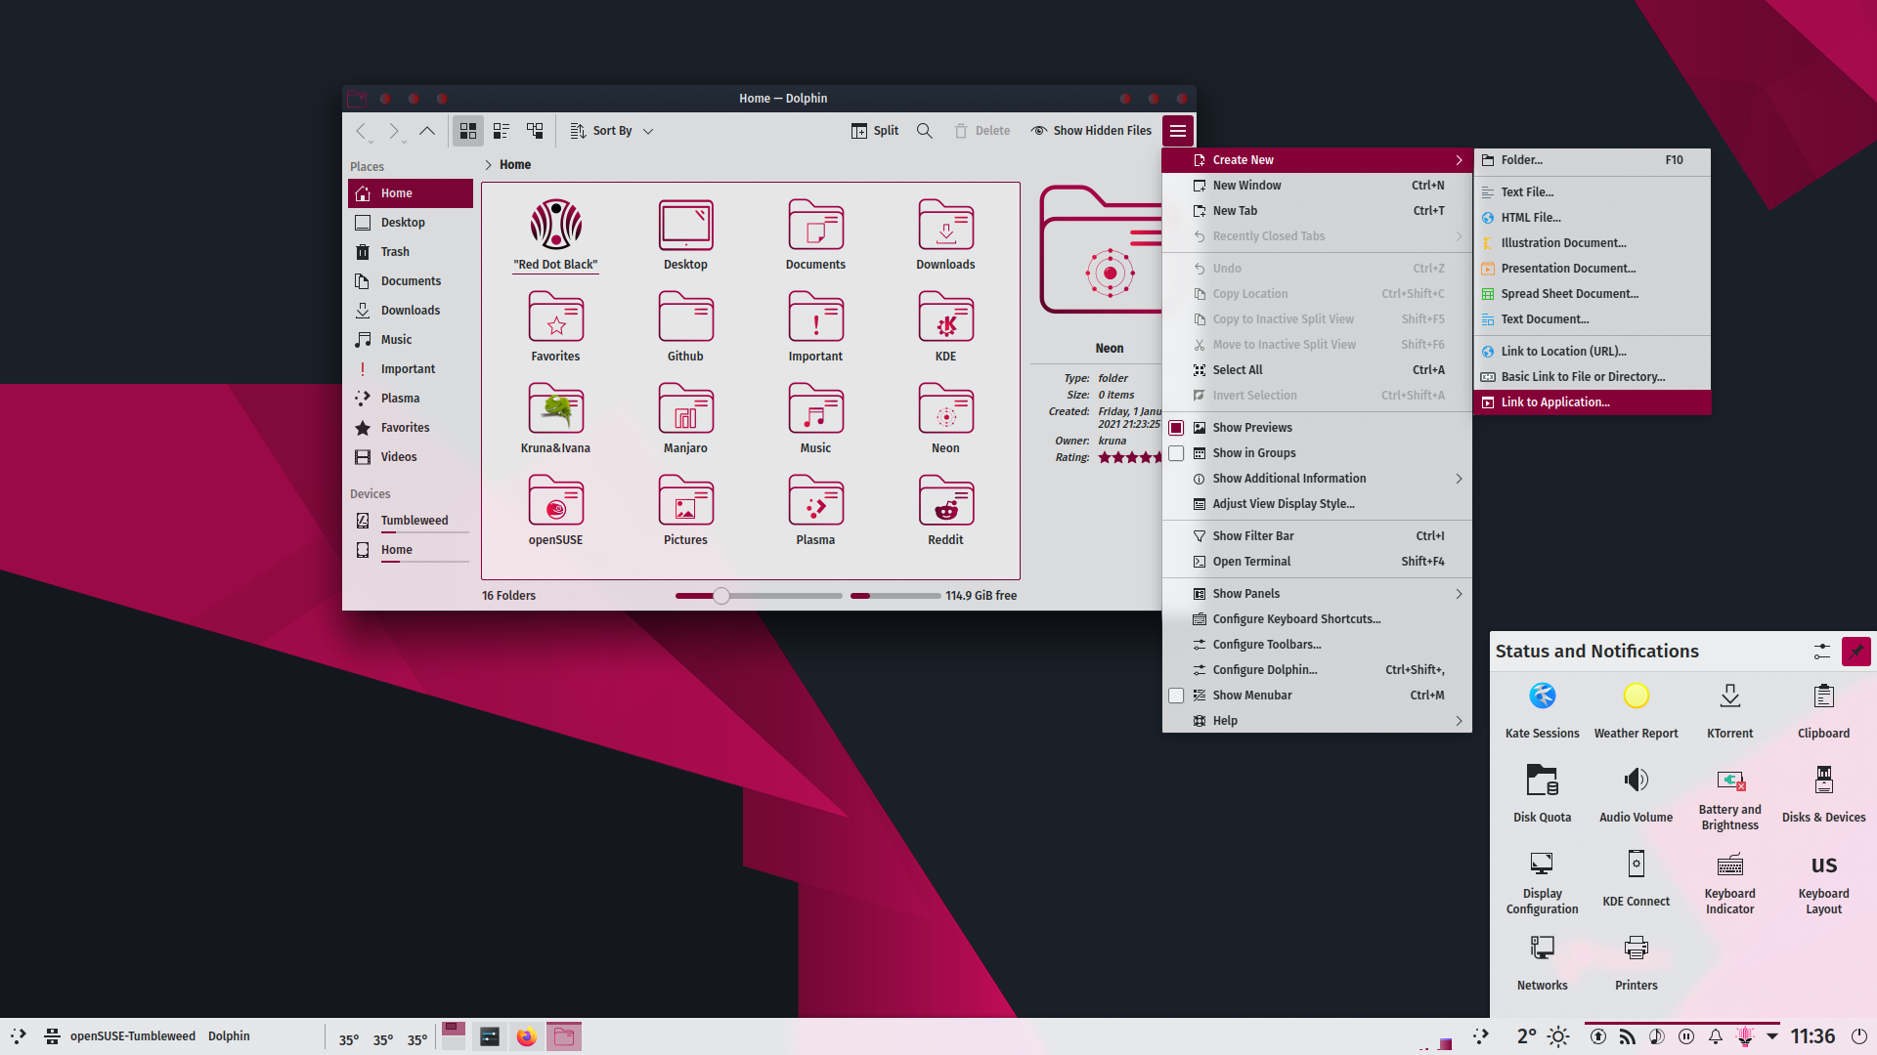Choose Folder... in Create New submenu

(x=1593, y=160)
